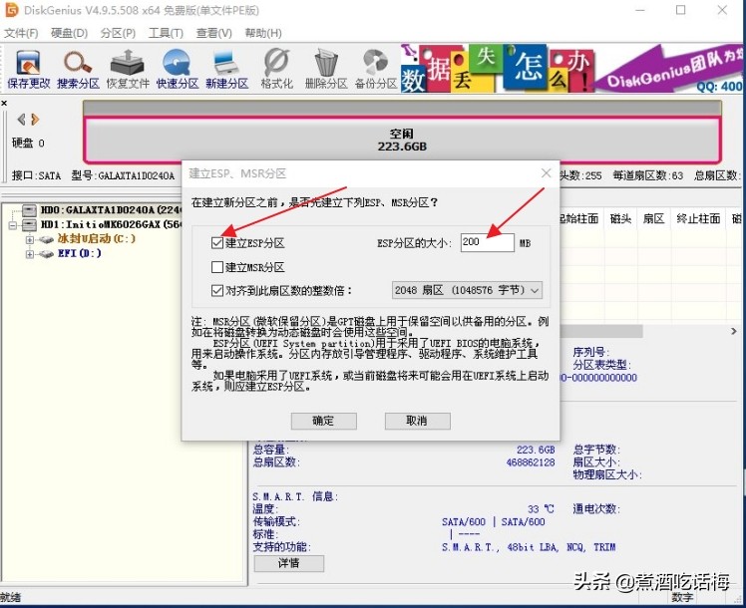Click the 分区表类型 label
This screenshot has height=608, width=746.
pyautogui.click(x=601, y=365)
